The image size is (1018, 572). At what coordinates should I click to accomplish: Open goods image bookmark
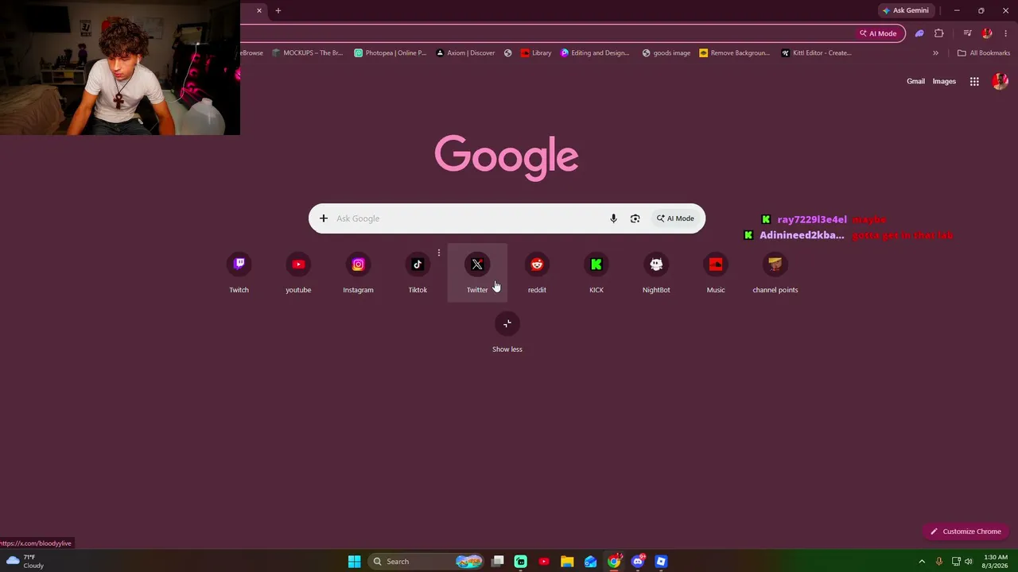pos(666,53)
